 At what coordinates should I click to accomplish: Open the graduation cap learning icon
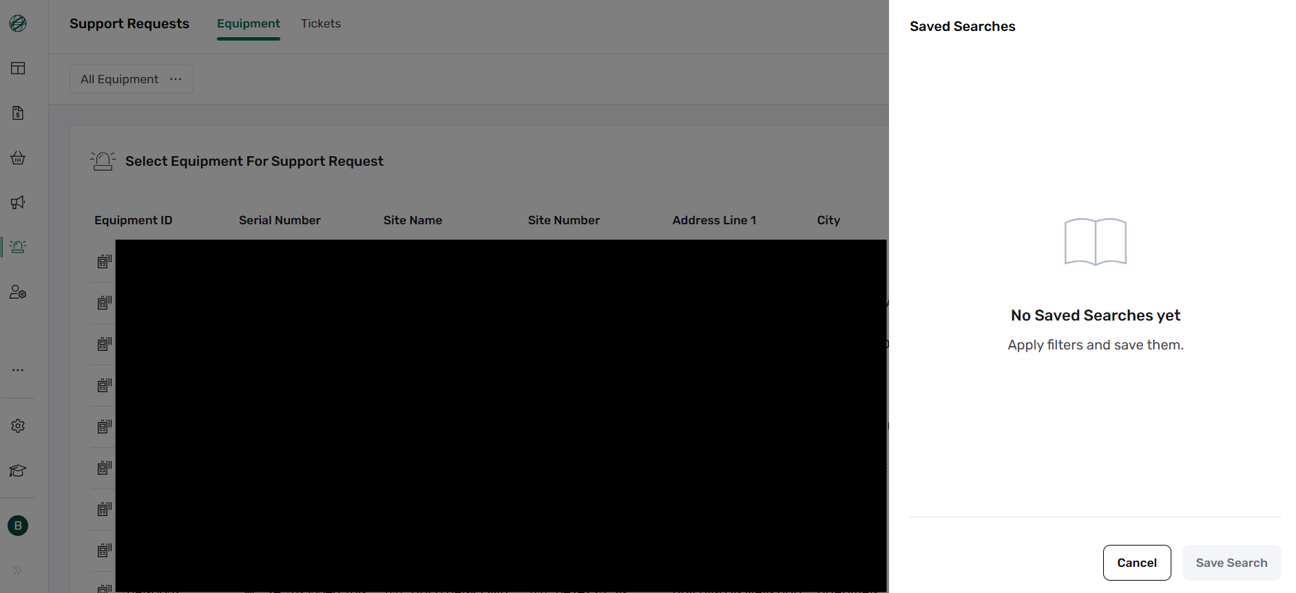18,471
